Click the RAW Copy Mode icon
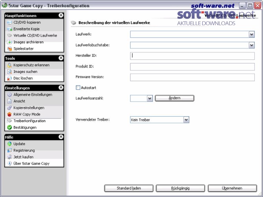This screenshot has width=263, height=197. point(9,114)
